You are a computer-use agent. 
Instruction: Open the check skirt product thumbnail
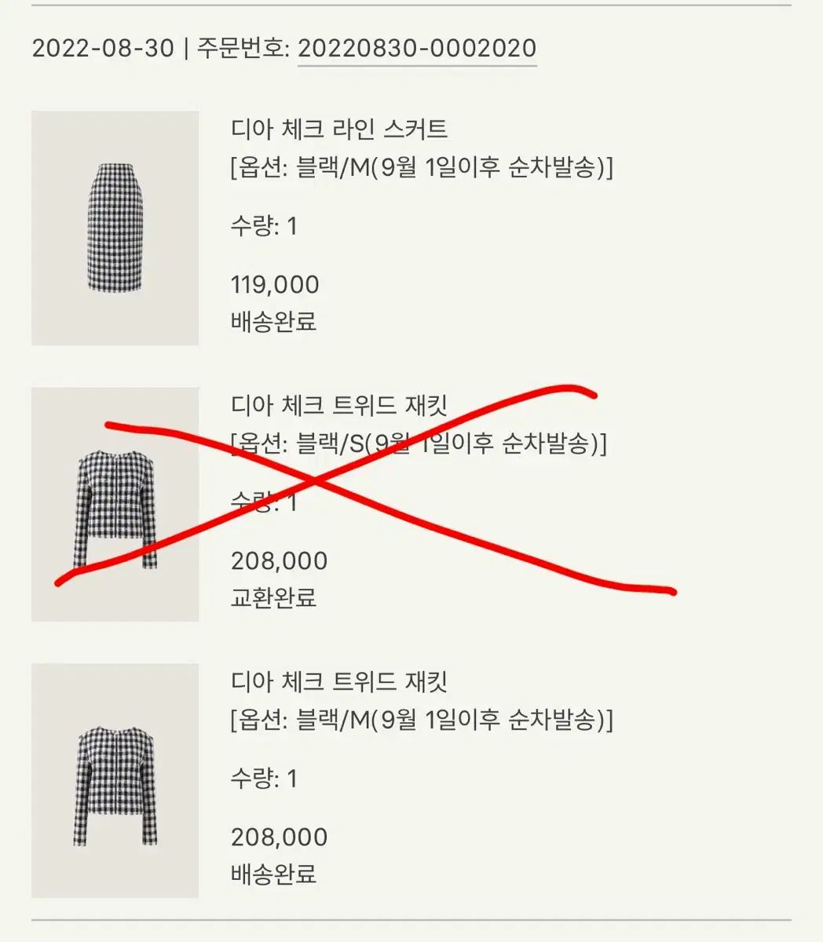(x=115, y=228)
